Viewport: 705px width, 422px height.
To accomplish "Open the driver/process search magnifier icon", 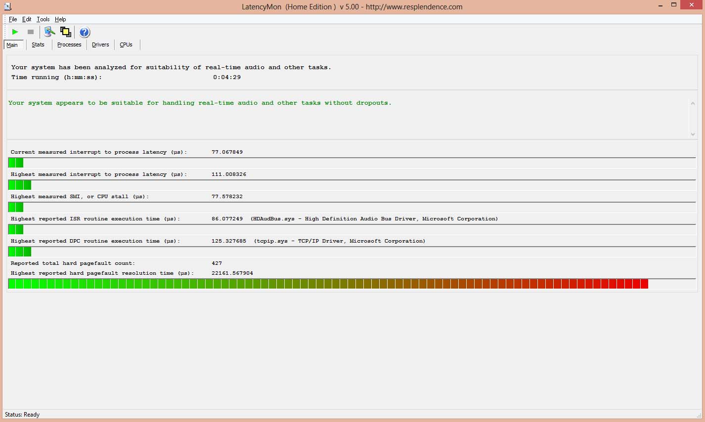I will (49, 32).
